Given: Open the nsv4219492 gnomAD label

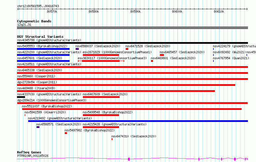Looking at the screenshot, I should click(x=60, y=118).
